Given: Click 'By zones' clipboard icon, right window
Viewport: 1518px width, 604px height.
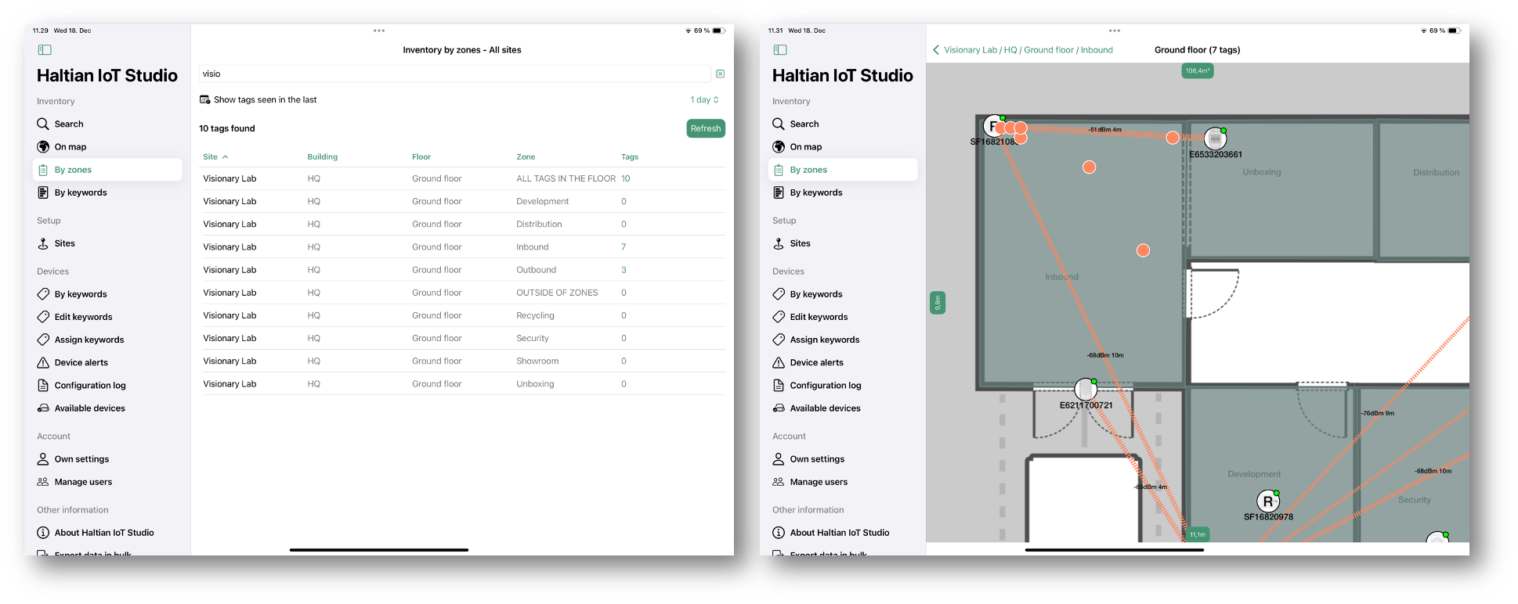Looking at the screenshot, I should pos(779,170).
